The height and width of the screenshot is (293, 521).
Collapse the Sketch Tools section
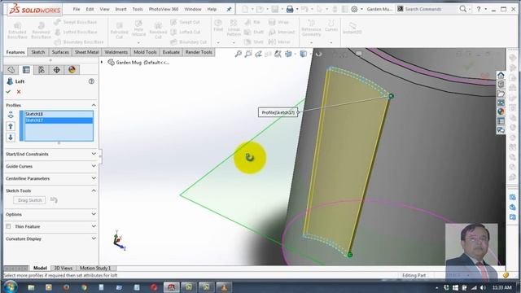(94, 190)
